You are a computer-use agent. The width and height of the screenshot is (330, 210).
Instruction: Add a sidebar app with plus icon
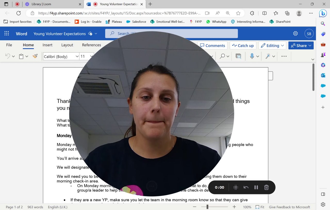click(323, 107)
